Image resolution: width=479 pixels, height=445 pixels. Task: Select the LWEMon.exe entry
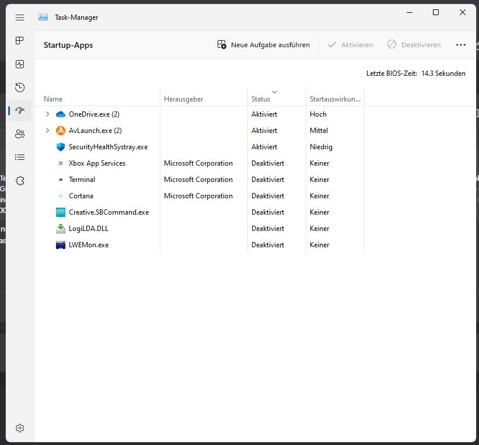(89, 245)
